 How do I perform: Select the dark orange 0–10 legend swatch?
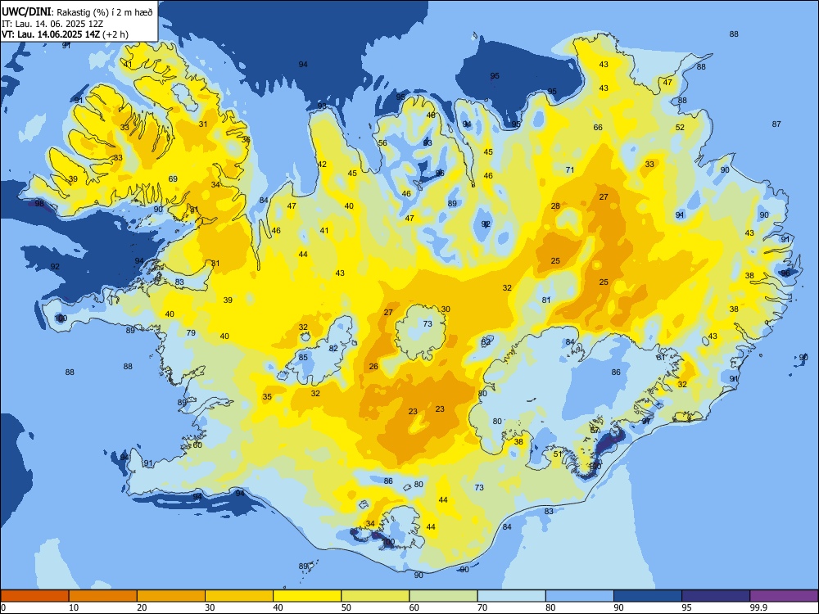pyautogui.click(x=34, y=596)
